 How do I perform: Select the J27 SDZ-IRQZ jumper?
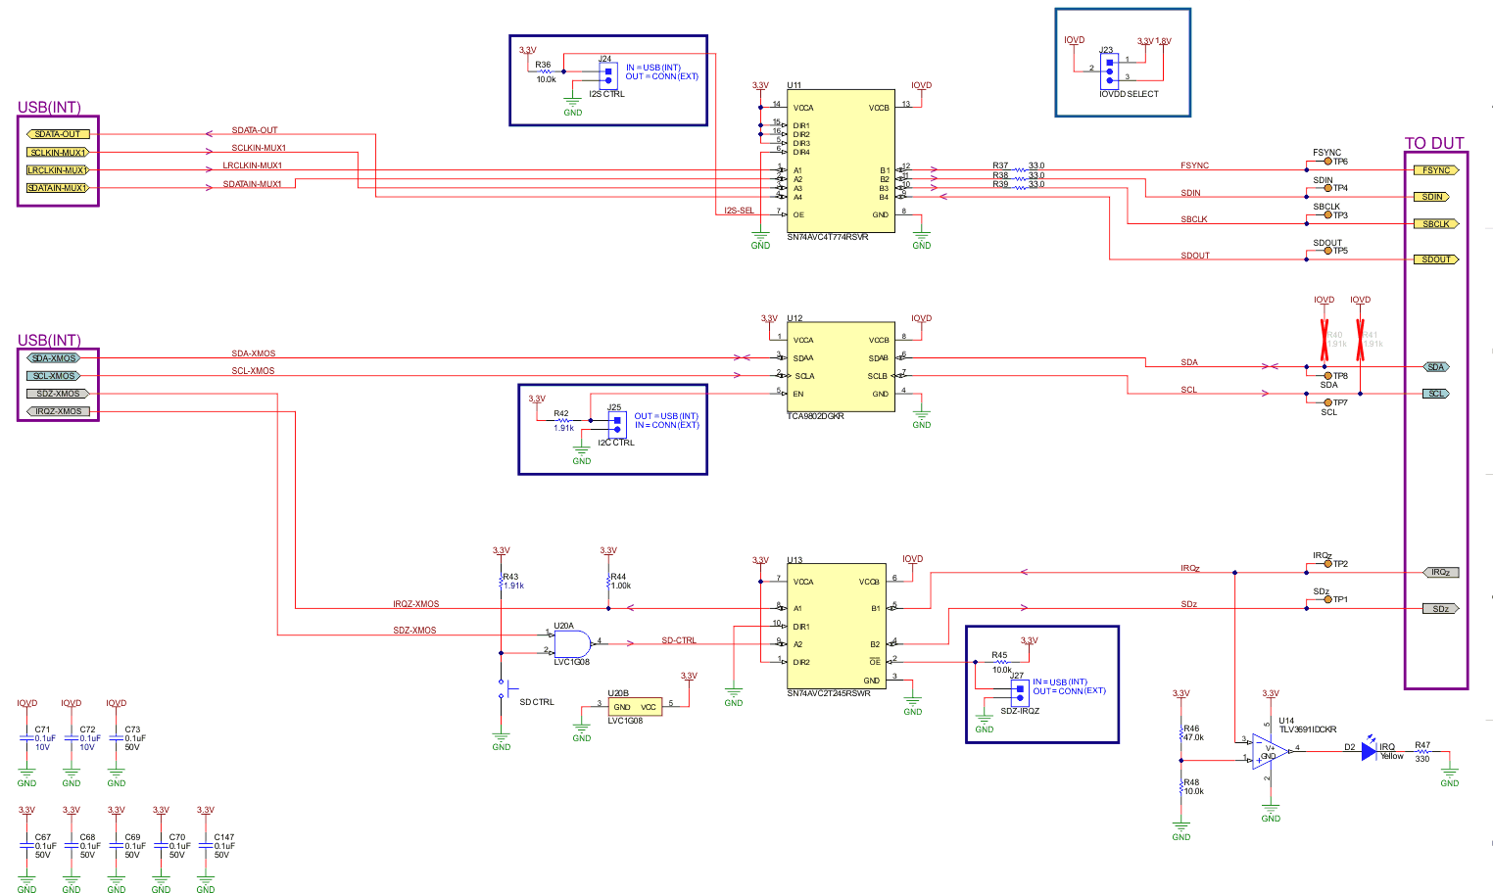[x=1020, y=692]
